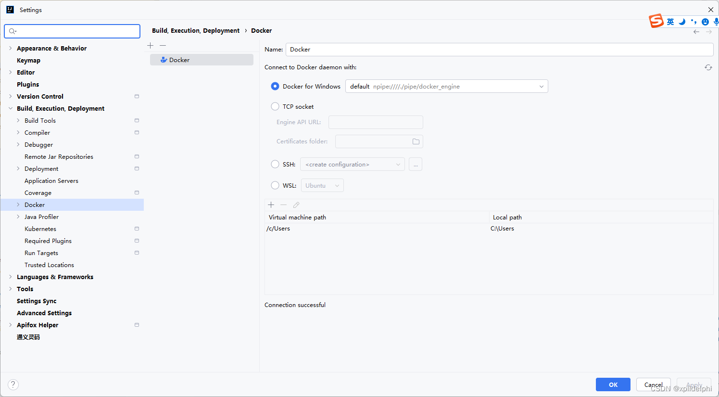Select the /c/Users virtual machine path cell

pyautogui.click(x=377, y=229)
